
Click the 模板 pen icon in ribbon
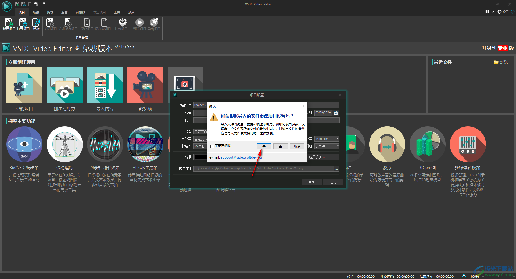(36, 23)
